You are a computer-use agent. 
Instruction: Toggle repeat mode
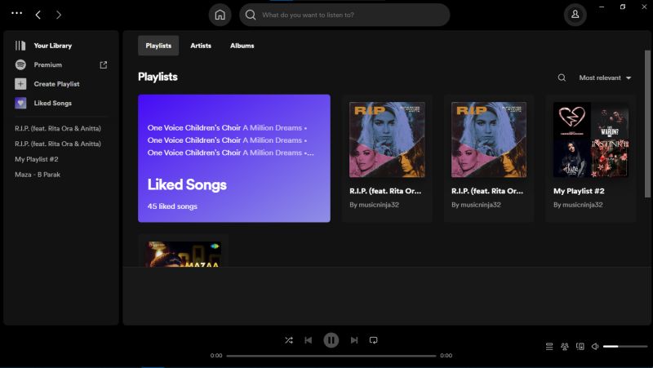point(374,340)
